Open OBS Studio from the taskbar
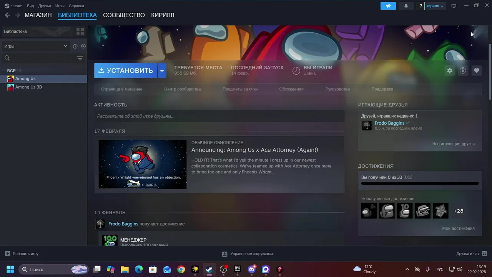Image resolution: width=492 pixels, height=277 pixels. [223, 269]
